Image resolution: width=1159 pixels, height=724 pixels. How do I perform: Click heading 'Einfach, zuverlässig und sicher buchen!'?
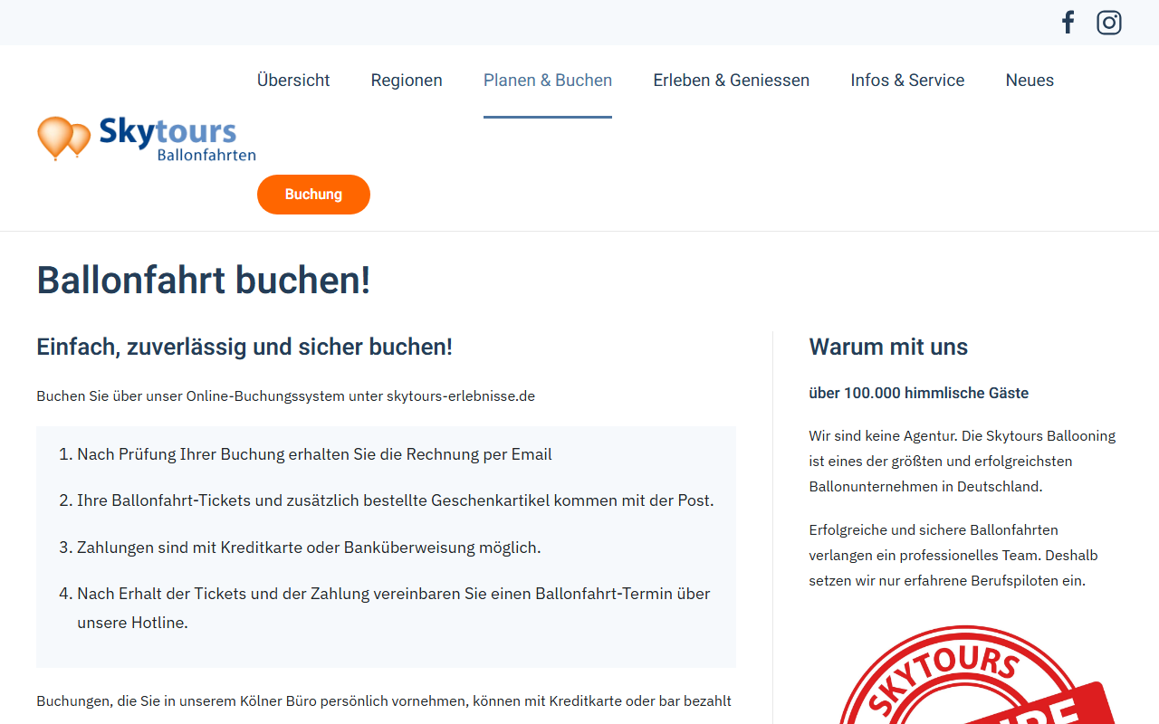(x=244, y=347)
